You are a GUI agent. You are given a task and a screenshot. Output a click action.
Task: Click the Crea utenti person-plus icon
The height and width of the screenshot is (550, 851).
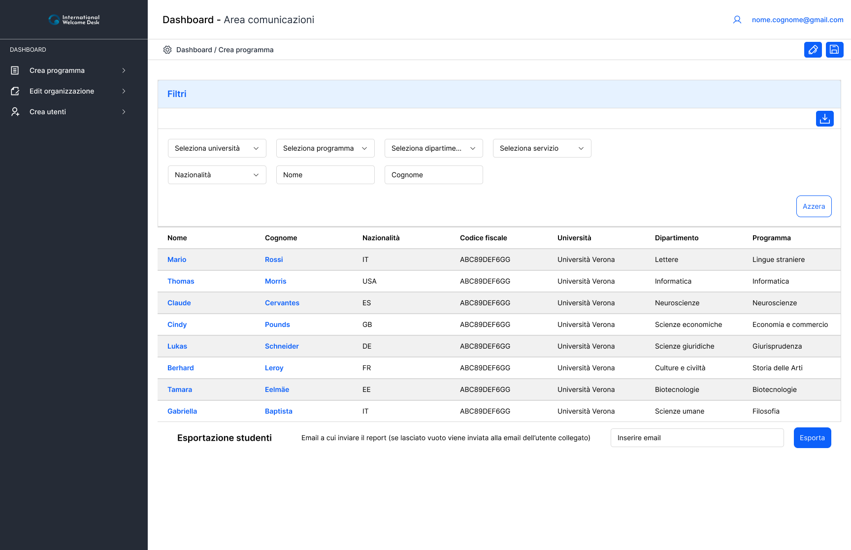15,112
